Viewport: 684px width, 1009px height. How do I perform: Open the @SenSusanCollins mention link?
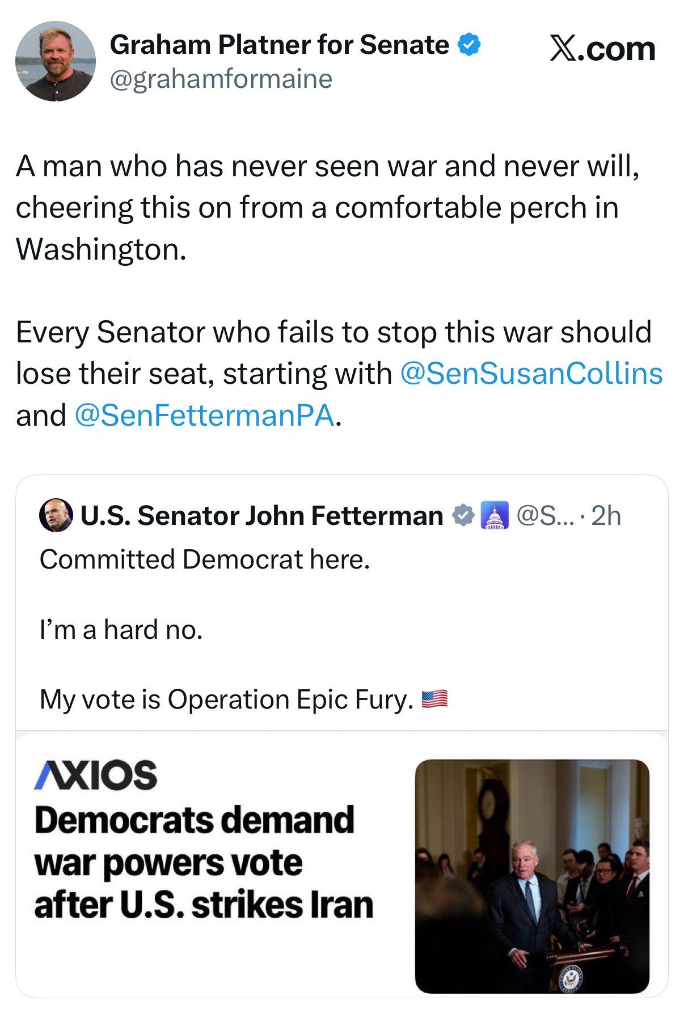click(x=531, y=374)
